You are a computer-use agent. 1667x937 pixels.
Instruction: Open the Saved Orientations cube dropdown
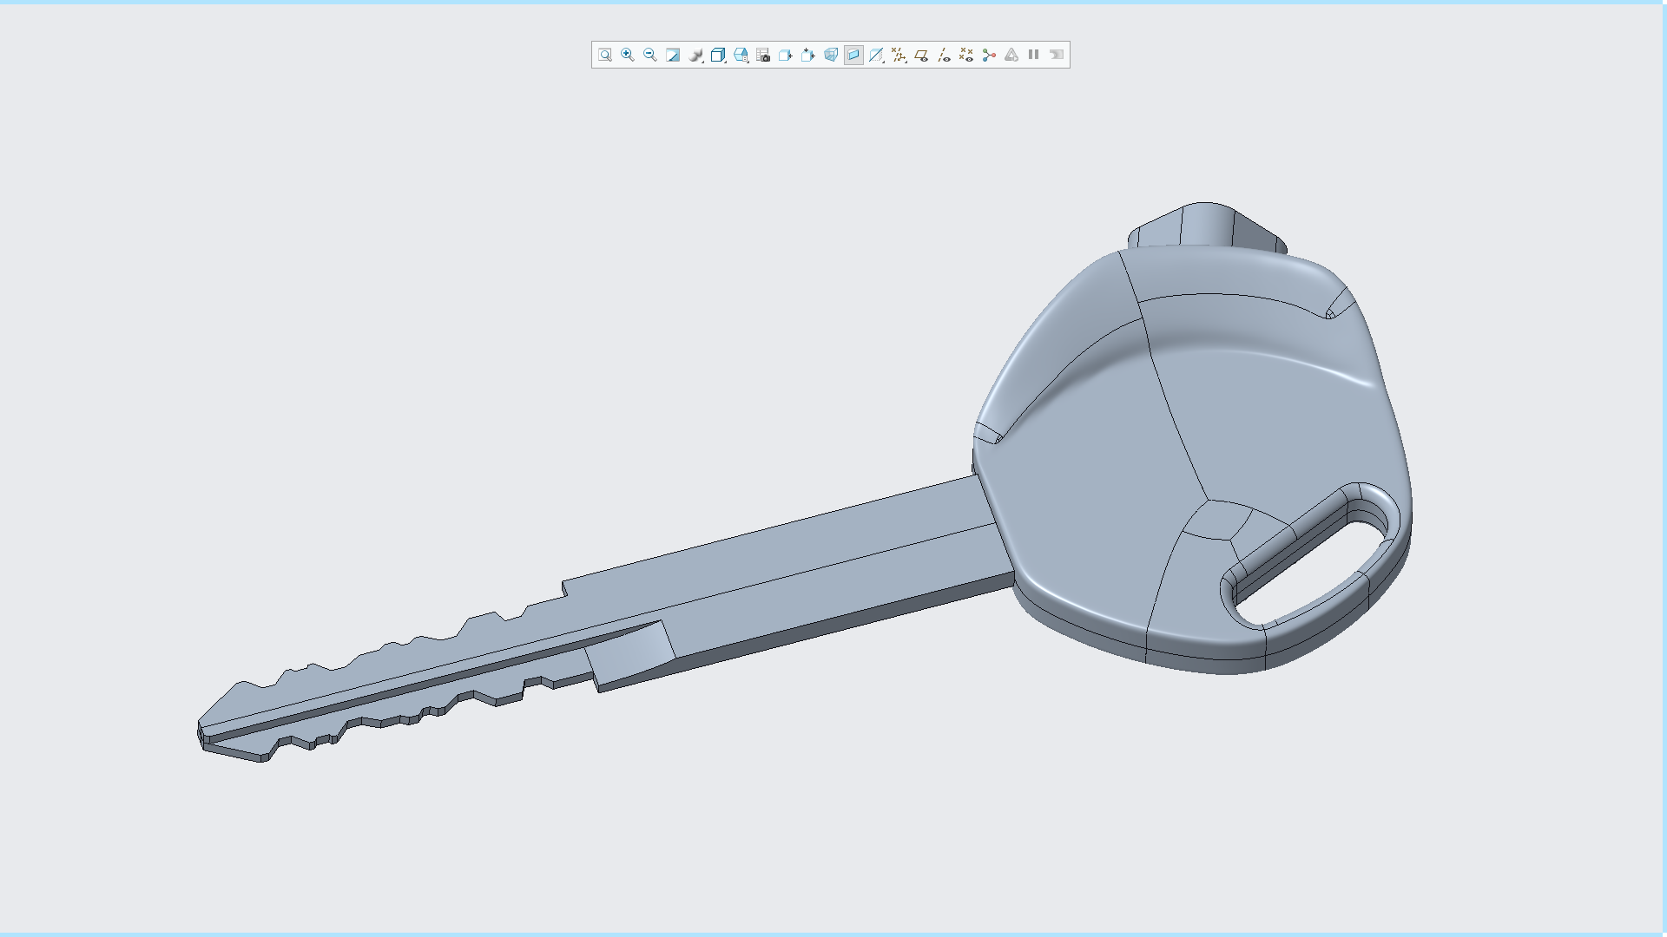coord(741,55)
